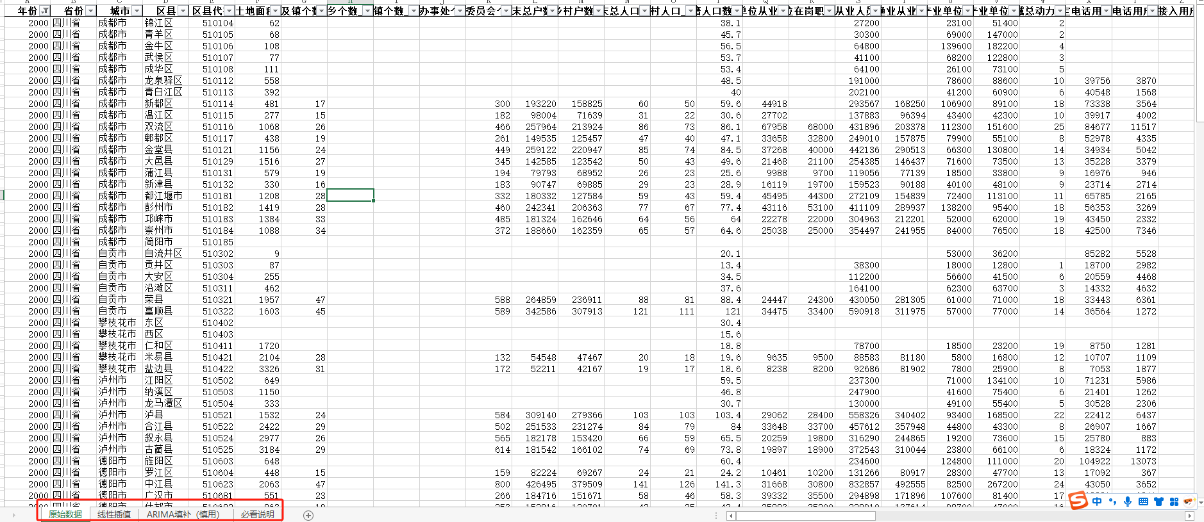This screenshot has height=522, width=1204.
Task: Open the 区县代 code column filter dropdown
Action: [229, 11]
